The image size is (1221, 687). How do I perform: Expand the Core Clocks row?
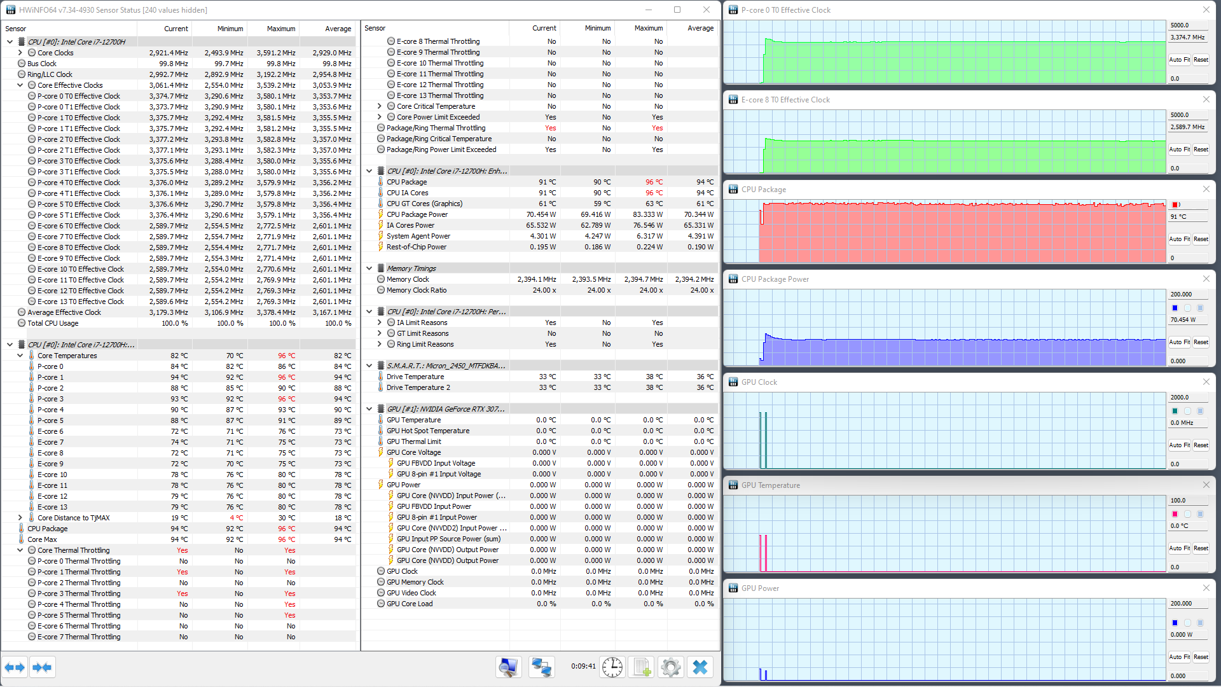pos(20,53)
